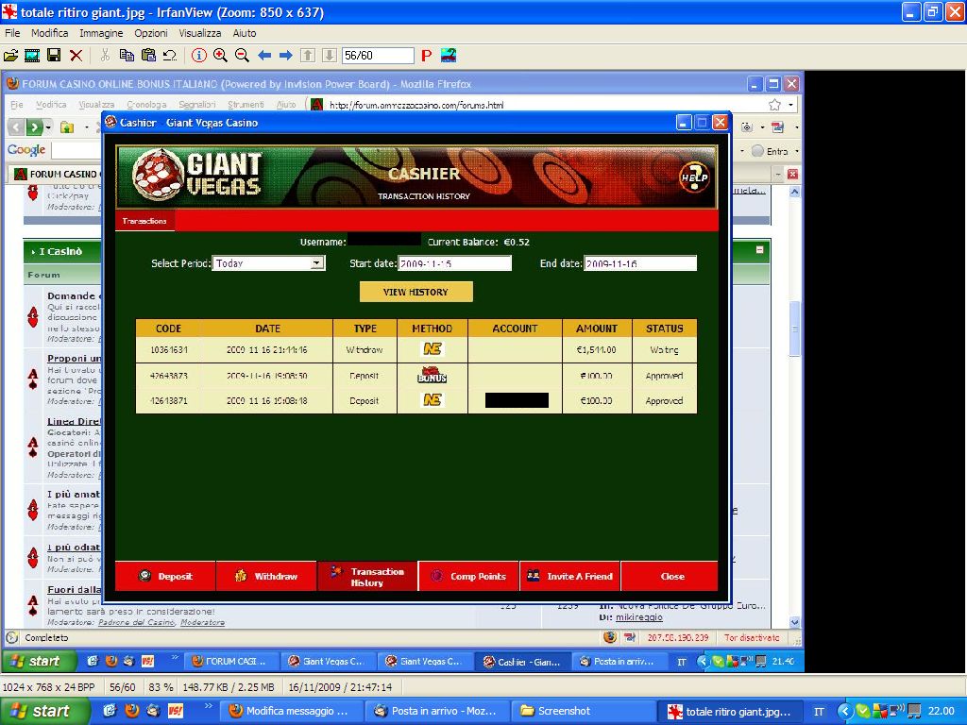
Task: Open Comp Points in cashier footer
Action: (x=468, y=577)
